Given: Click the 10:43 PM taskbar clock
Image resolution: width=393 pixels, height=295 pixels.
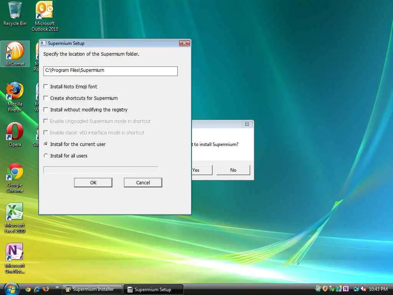Looking at the screenshot, I should (378, 289).
